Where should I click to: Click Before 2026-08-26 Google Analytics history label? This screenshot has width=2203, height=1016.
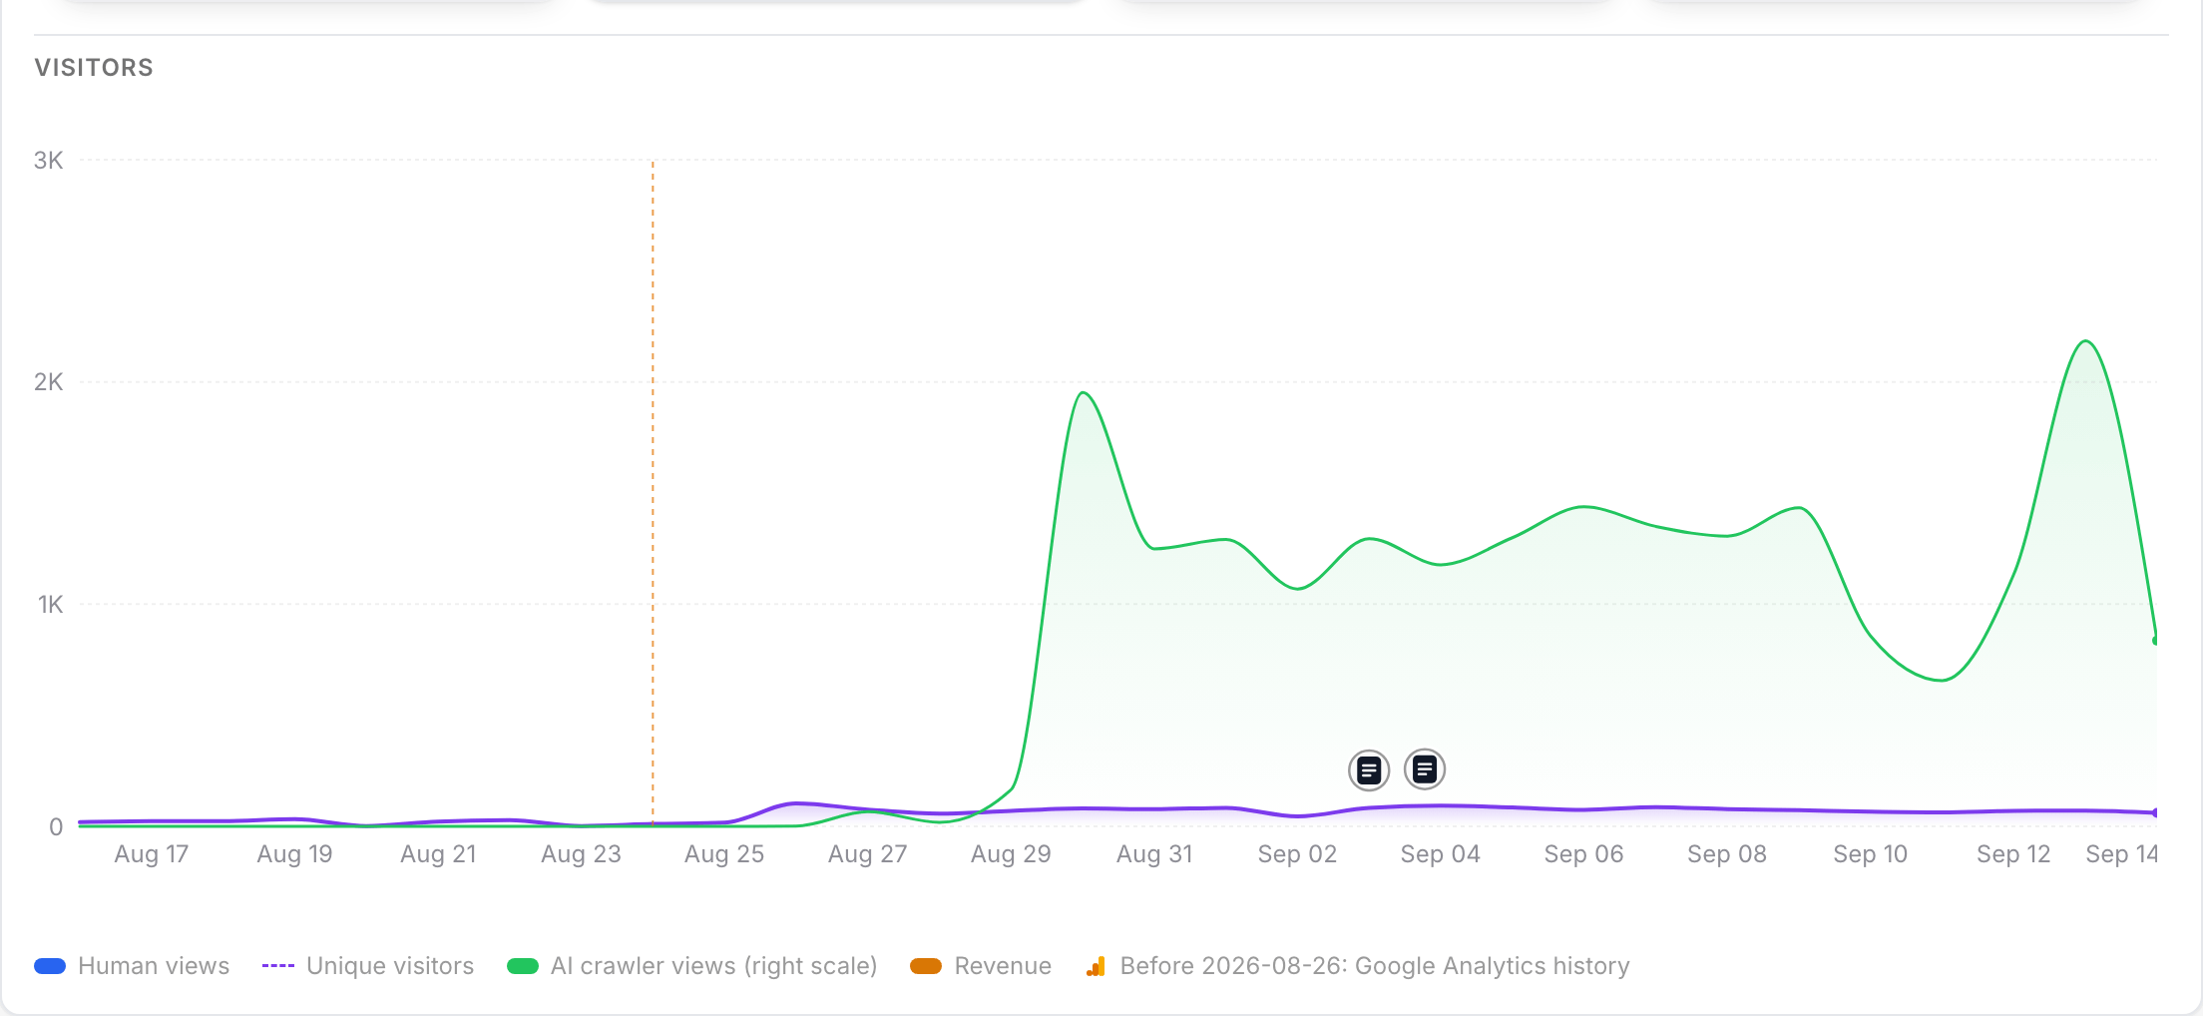[1375, 966]
